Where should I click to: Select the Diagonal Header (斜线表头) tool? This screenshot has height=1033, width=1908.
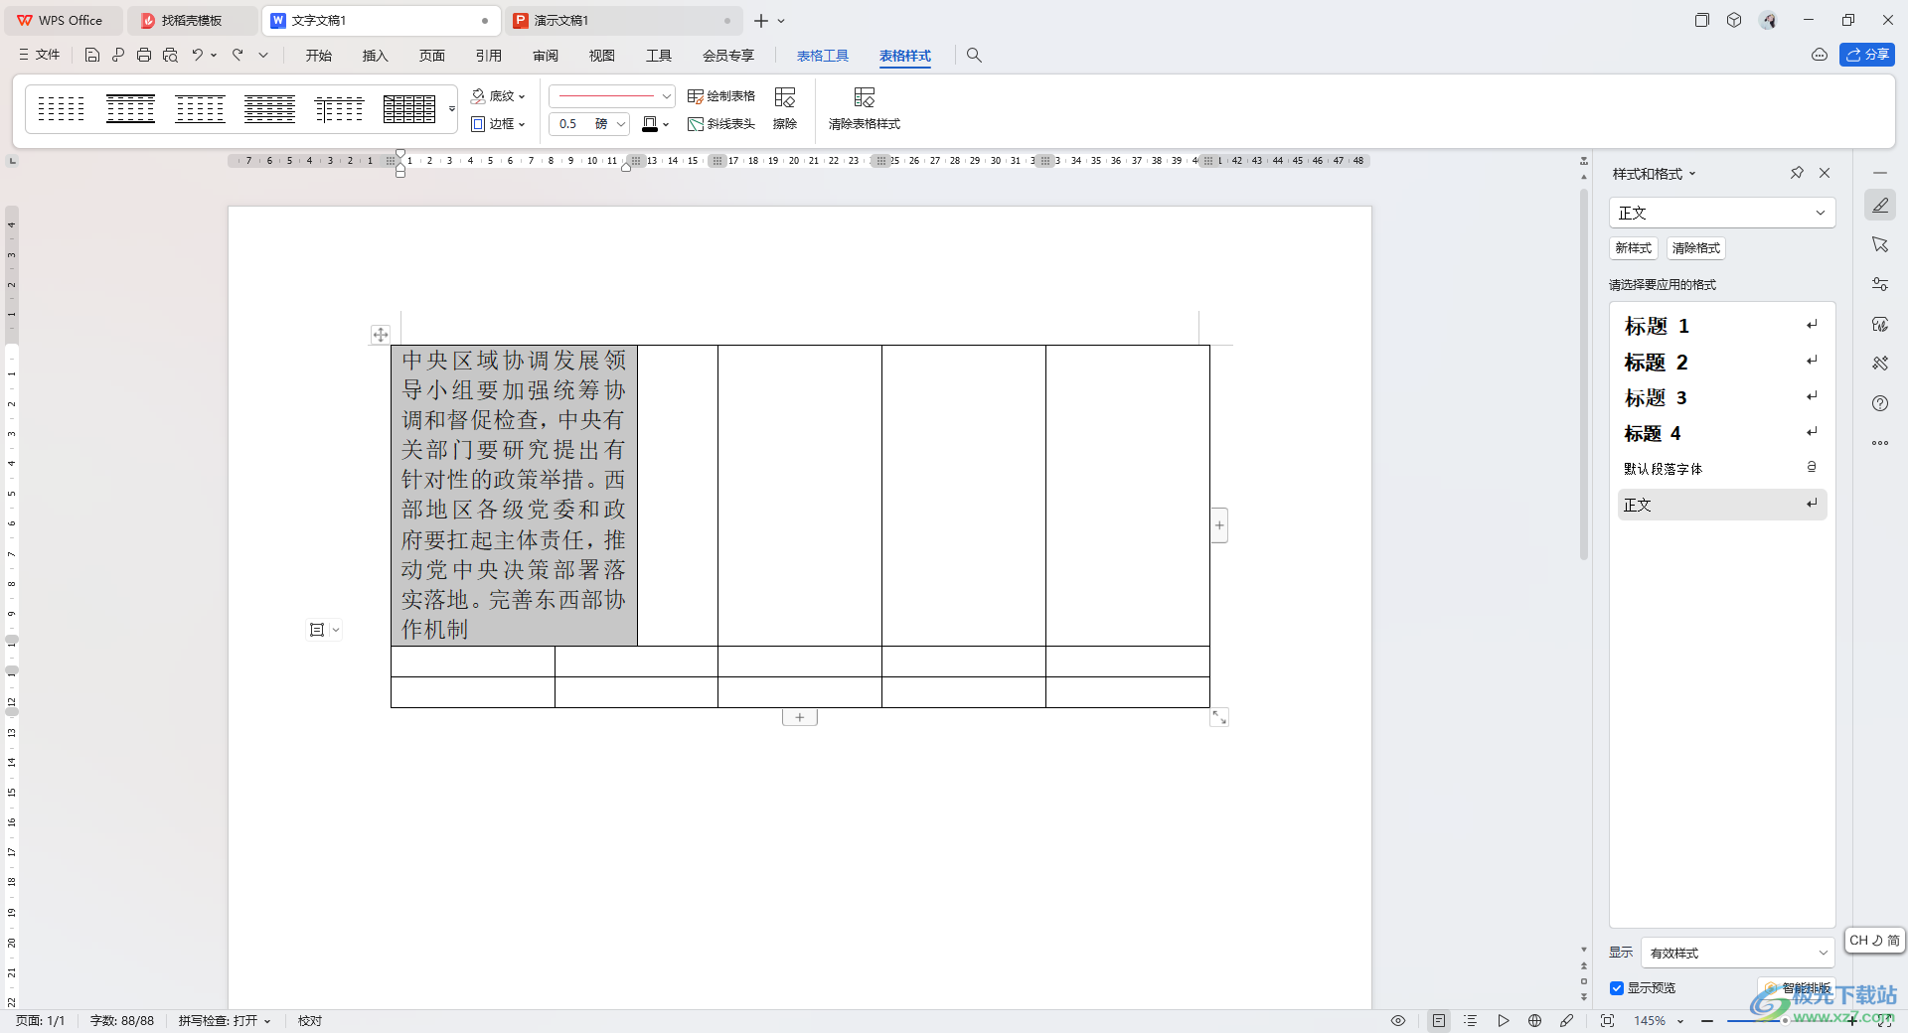pos(721,124)
